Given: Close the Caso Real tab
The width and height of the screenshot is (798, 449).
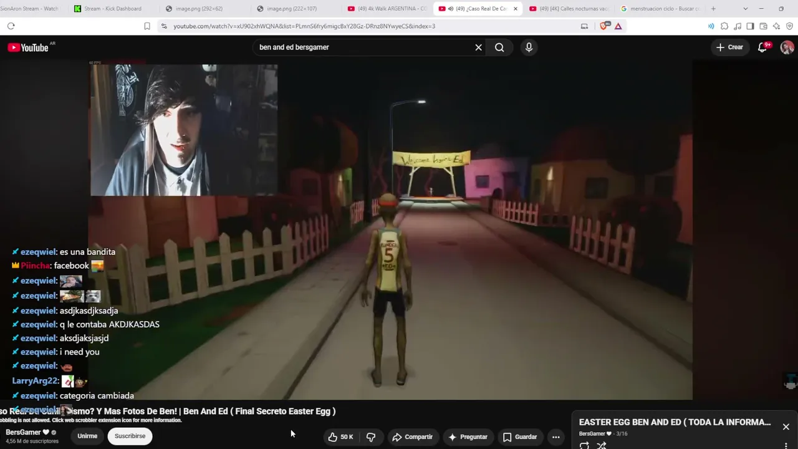Looking at the screenshot, I should (516, 9).
